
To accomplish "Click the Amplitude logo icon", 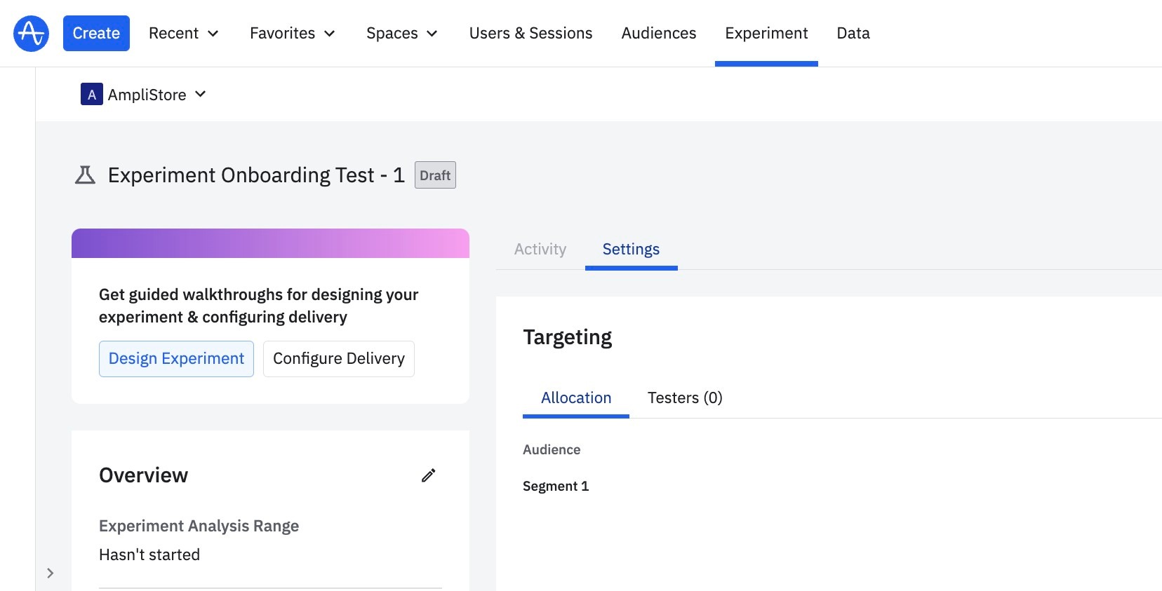I will click(x=32, y=33).
